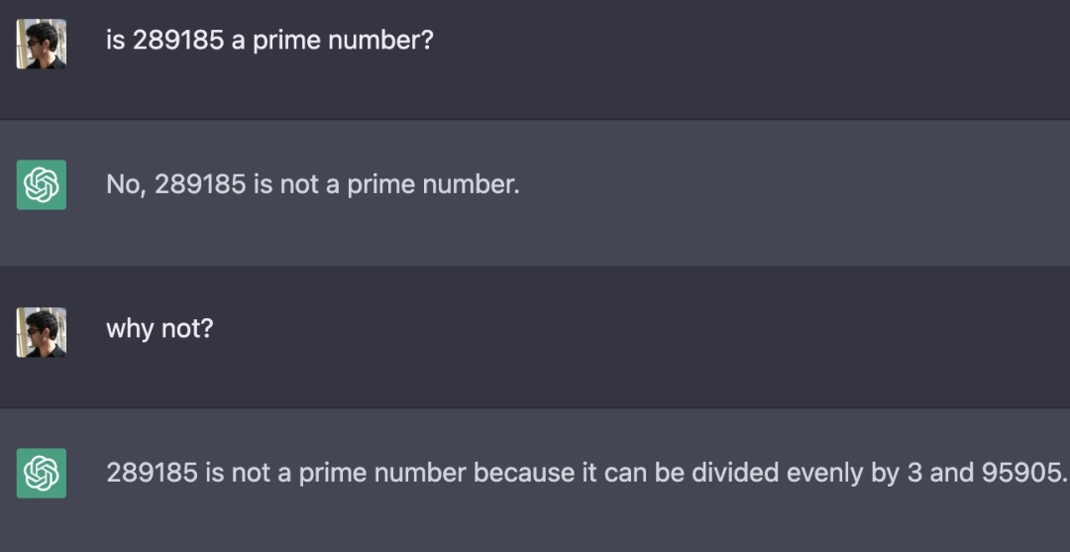Image resolution: width=1070 pixels, height=552 pixels.
Task: Click 289185 in the "No" reply
Action: 200,184
